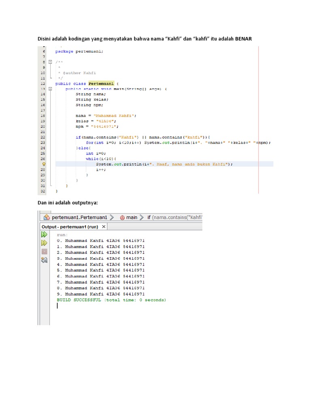The height and width of the screenshot is (415, 311).
Task: Click the red main method icon in breadcrumb
Action: [x=122, y=217]
